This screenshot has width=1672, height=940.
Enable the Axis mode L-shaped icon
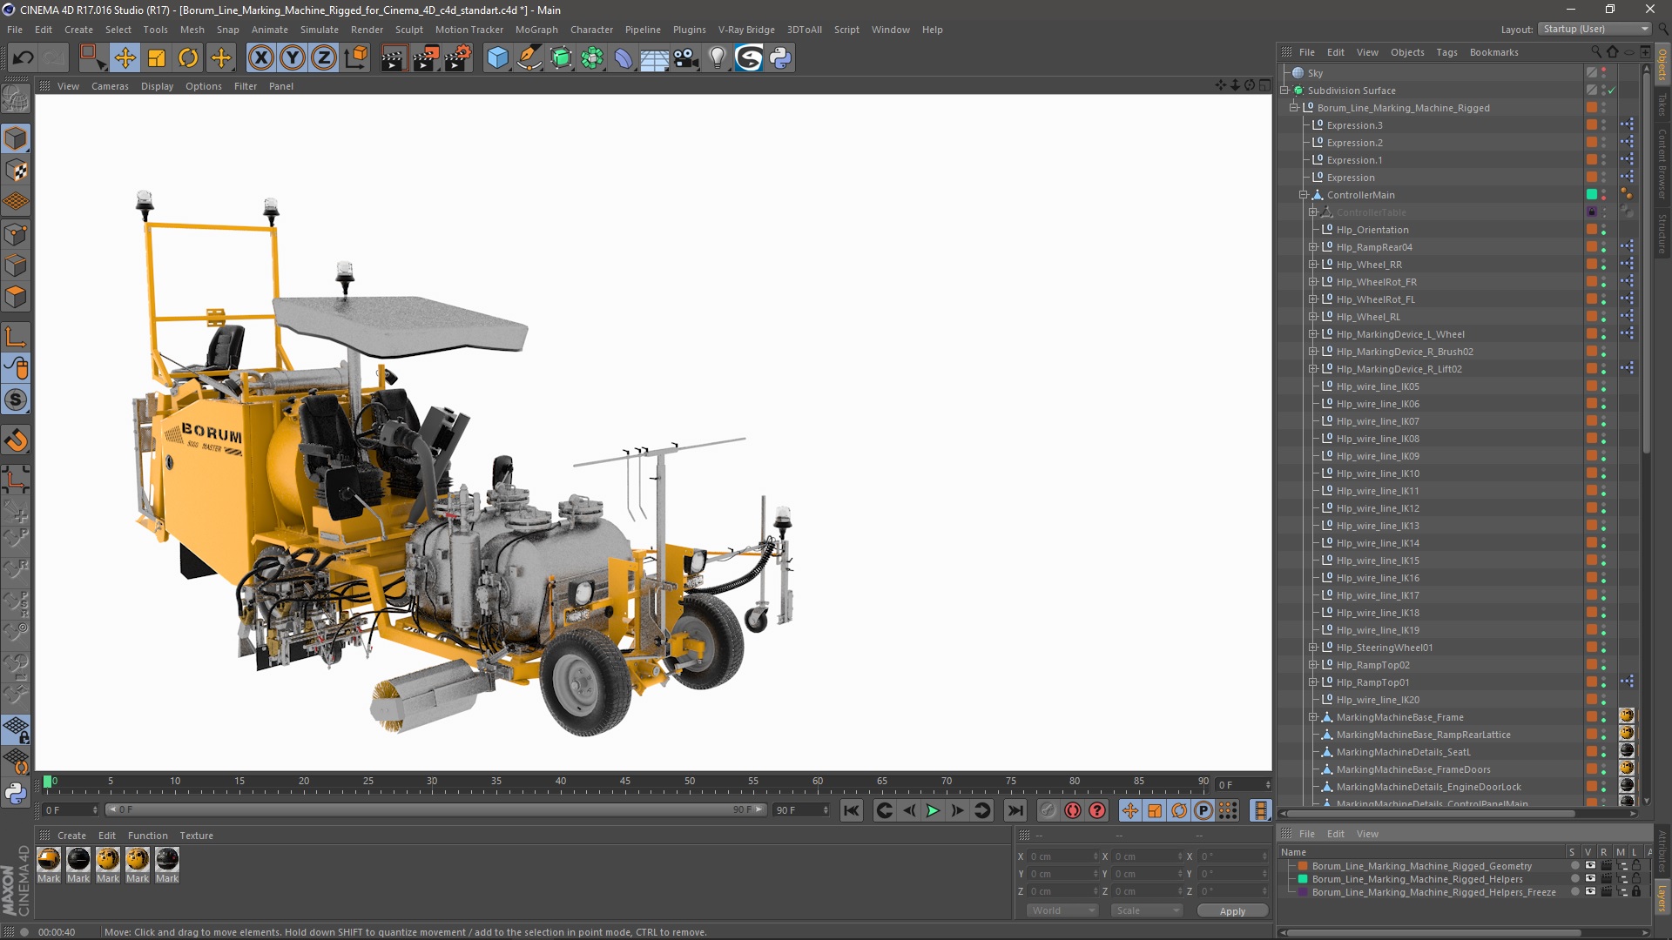[16, 337]
